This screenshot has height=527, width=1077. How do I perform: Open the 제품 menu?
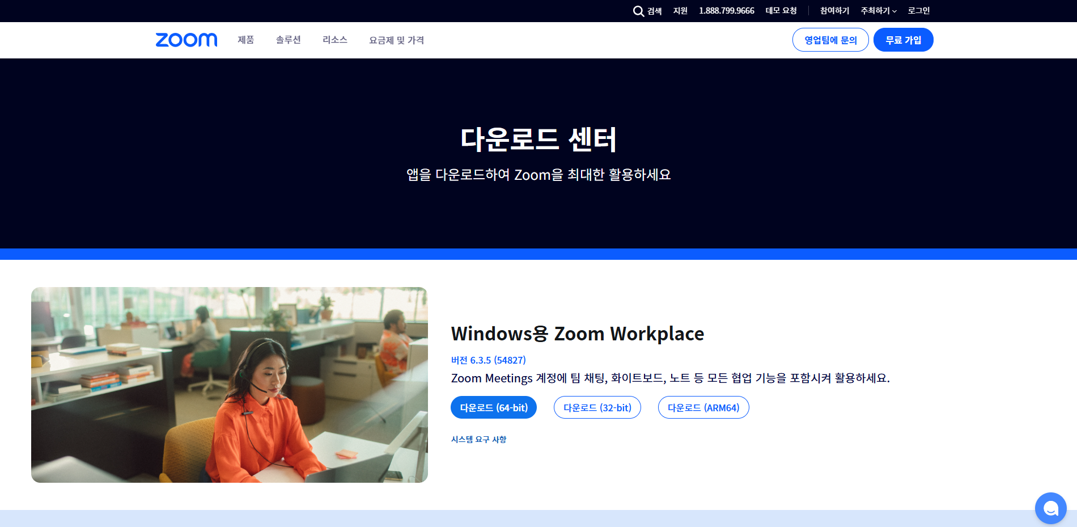pyautogui.click(x=245, y=40)
